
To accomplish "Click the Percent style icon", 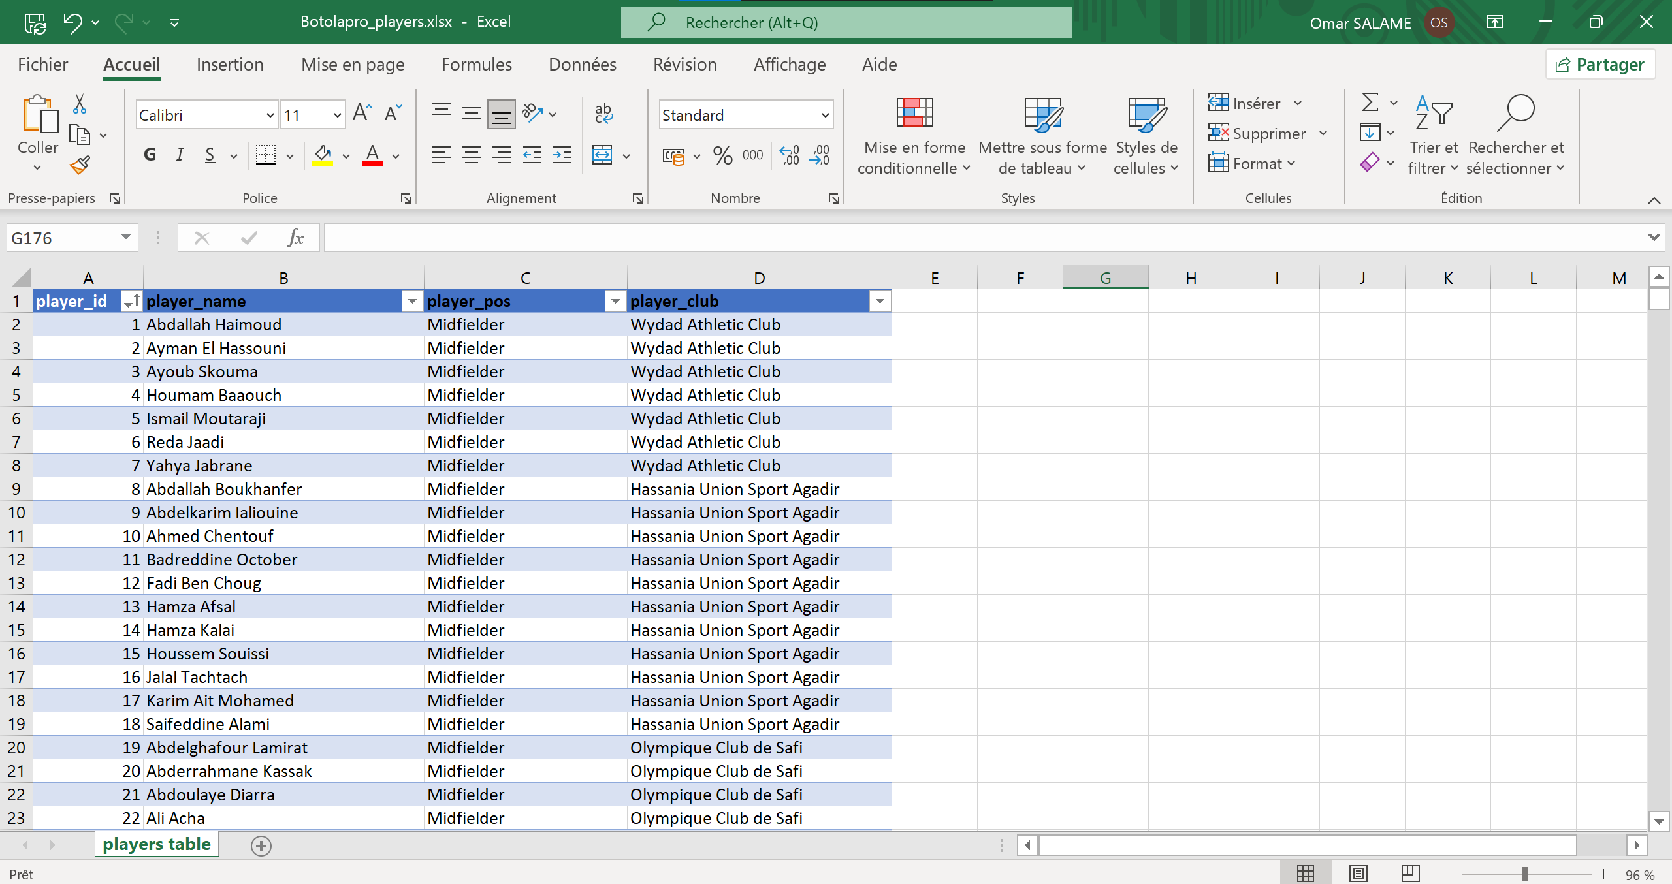I will coord(722,155).
